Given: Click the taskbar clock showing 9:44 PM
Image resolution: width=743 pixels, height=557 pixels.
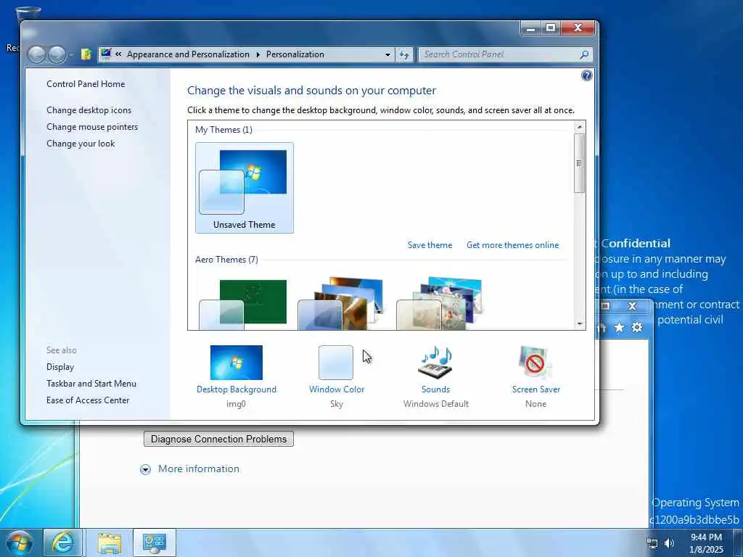Looking at the screenshot, I should click(x=706, y=542).
